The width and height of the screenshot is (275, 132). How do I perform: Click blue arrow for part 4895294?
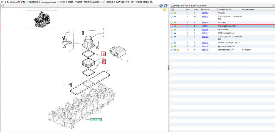(x=175, y=37)
